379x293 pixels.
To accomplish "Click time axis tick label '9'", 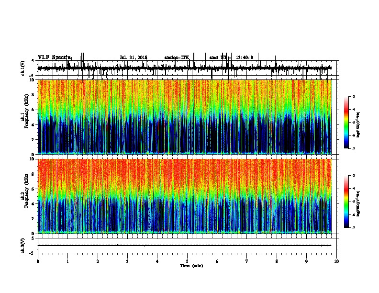I will point(306,261).
